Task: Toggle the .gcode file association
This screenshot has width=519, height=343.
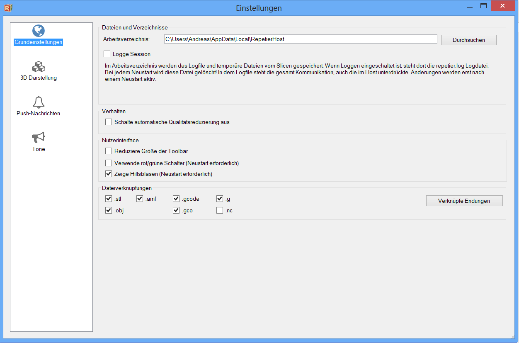Action: [176, 199]
